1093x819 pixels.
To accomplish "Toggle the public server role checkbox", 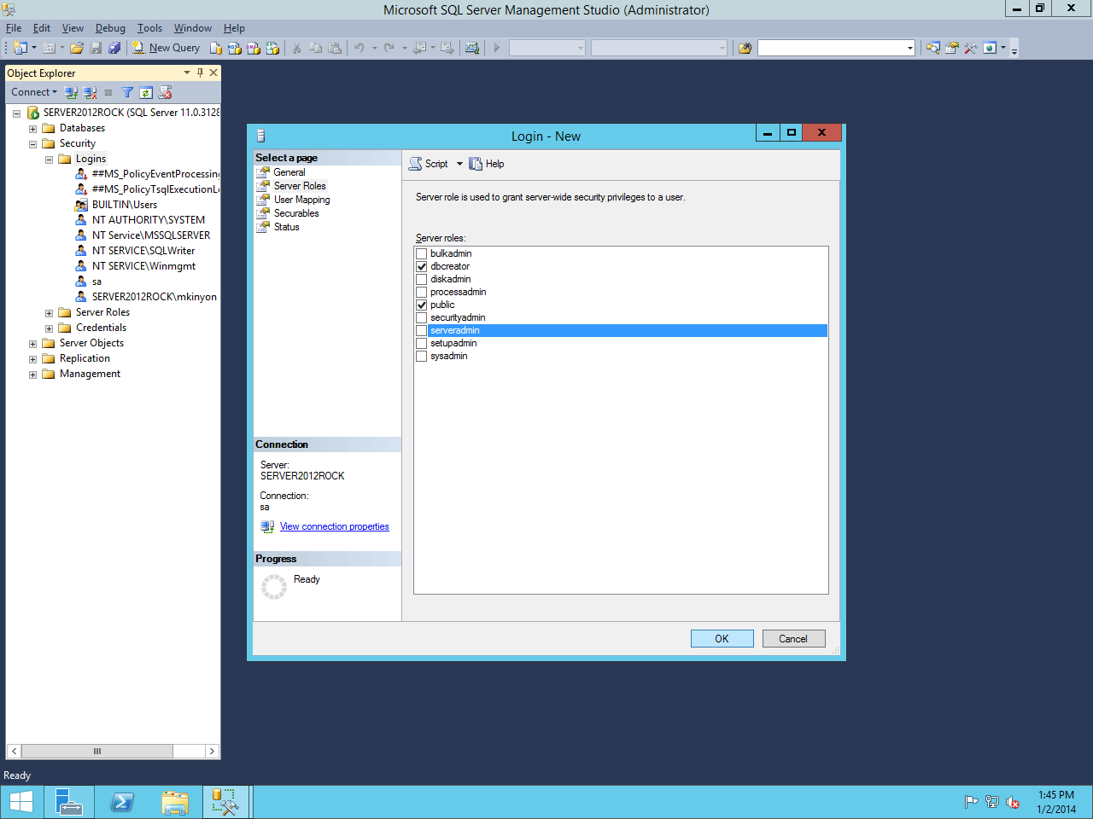I will (421, 305).
